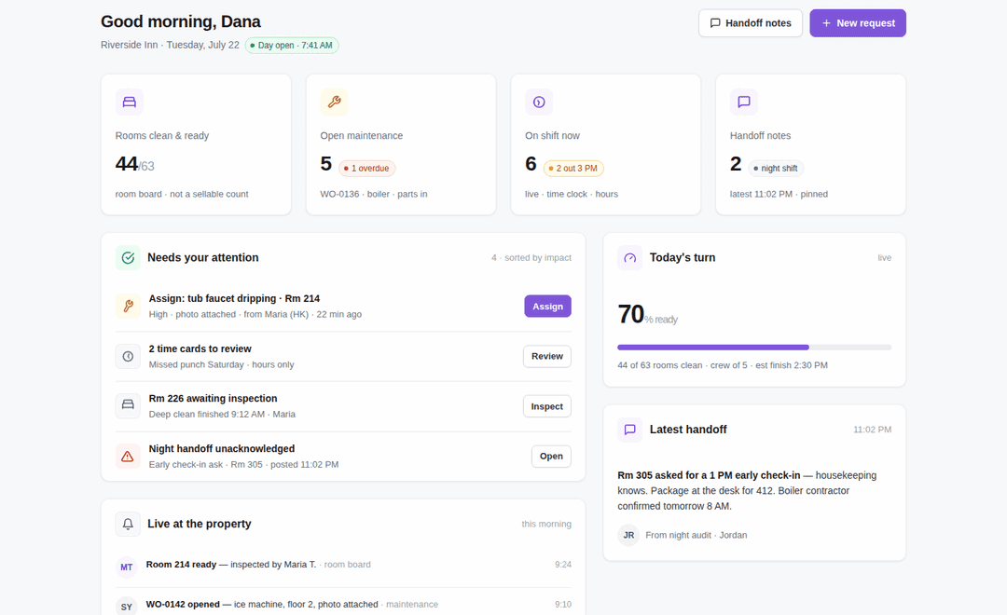Create a New request
1007x615 pixels.
[858, 23]
